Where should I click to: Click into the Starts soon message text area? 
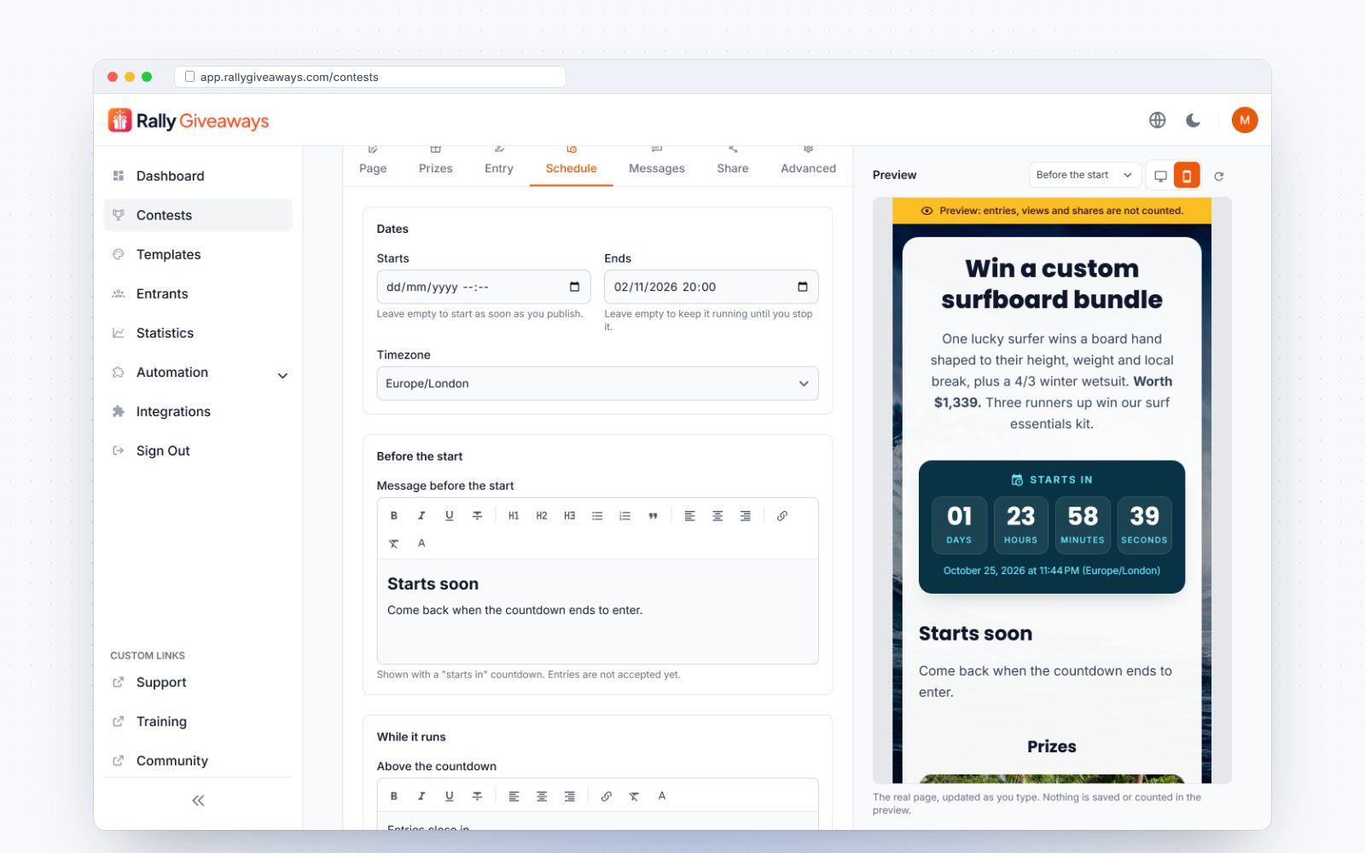point(597,611)
